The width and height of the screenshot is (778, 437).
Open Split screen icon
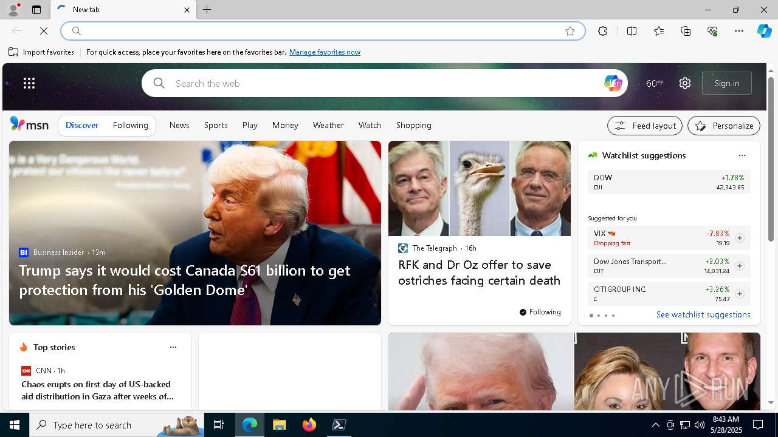(x=632, y=31)
